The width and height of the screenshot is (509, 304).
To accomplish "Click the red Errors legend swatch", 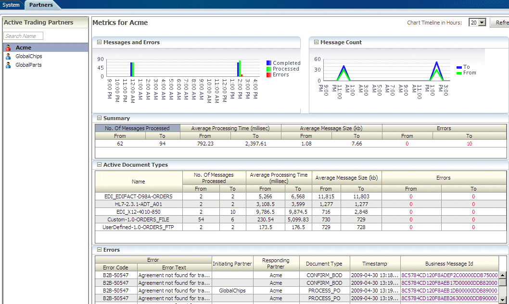I will 269,74.
